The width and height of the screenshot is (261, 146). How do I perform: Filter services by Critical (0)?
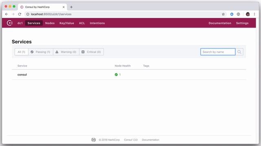(91, 52)
